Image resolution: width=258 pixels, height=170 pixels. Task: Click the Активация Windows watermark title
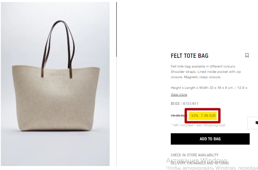pyautogui.click(x=197, y=160)
